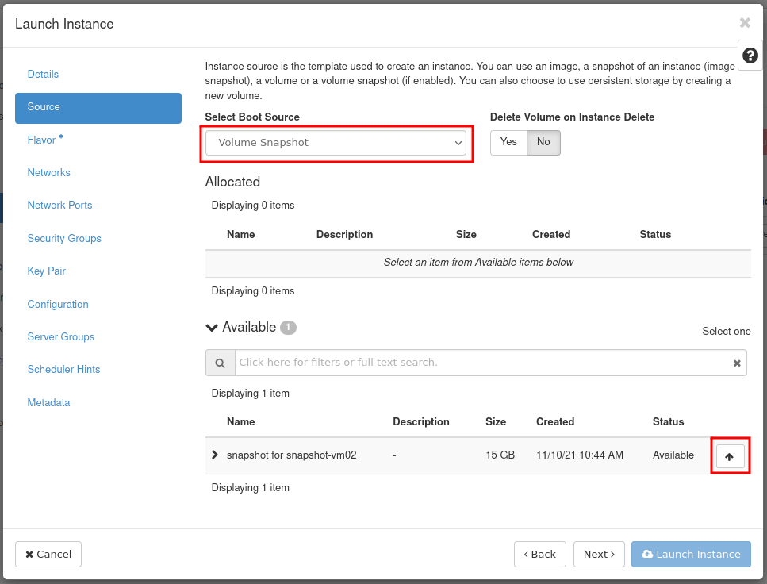Viewport: 767px width, 584px height.
Task: Open the Select Boot Source dropdown
Action: coord(337,143)
